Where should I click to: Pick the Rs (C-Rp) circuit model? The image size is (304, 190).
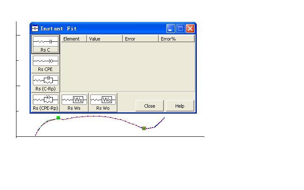point(45,83)
